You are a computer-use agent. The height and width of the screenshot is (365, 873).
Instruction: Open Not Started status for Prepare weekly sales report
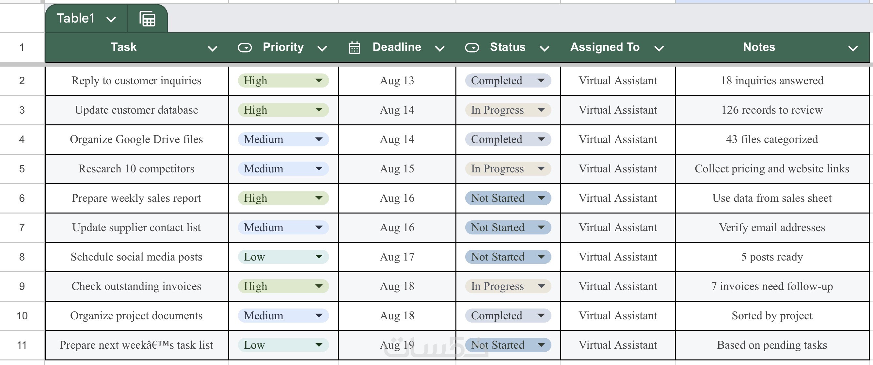click(x=508, y=198)
